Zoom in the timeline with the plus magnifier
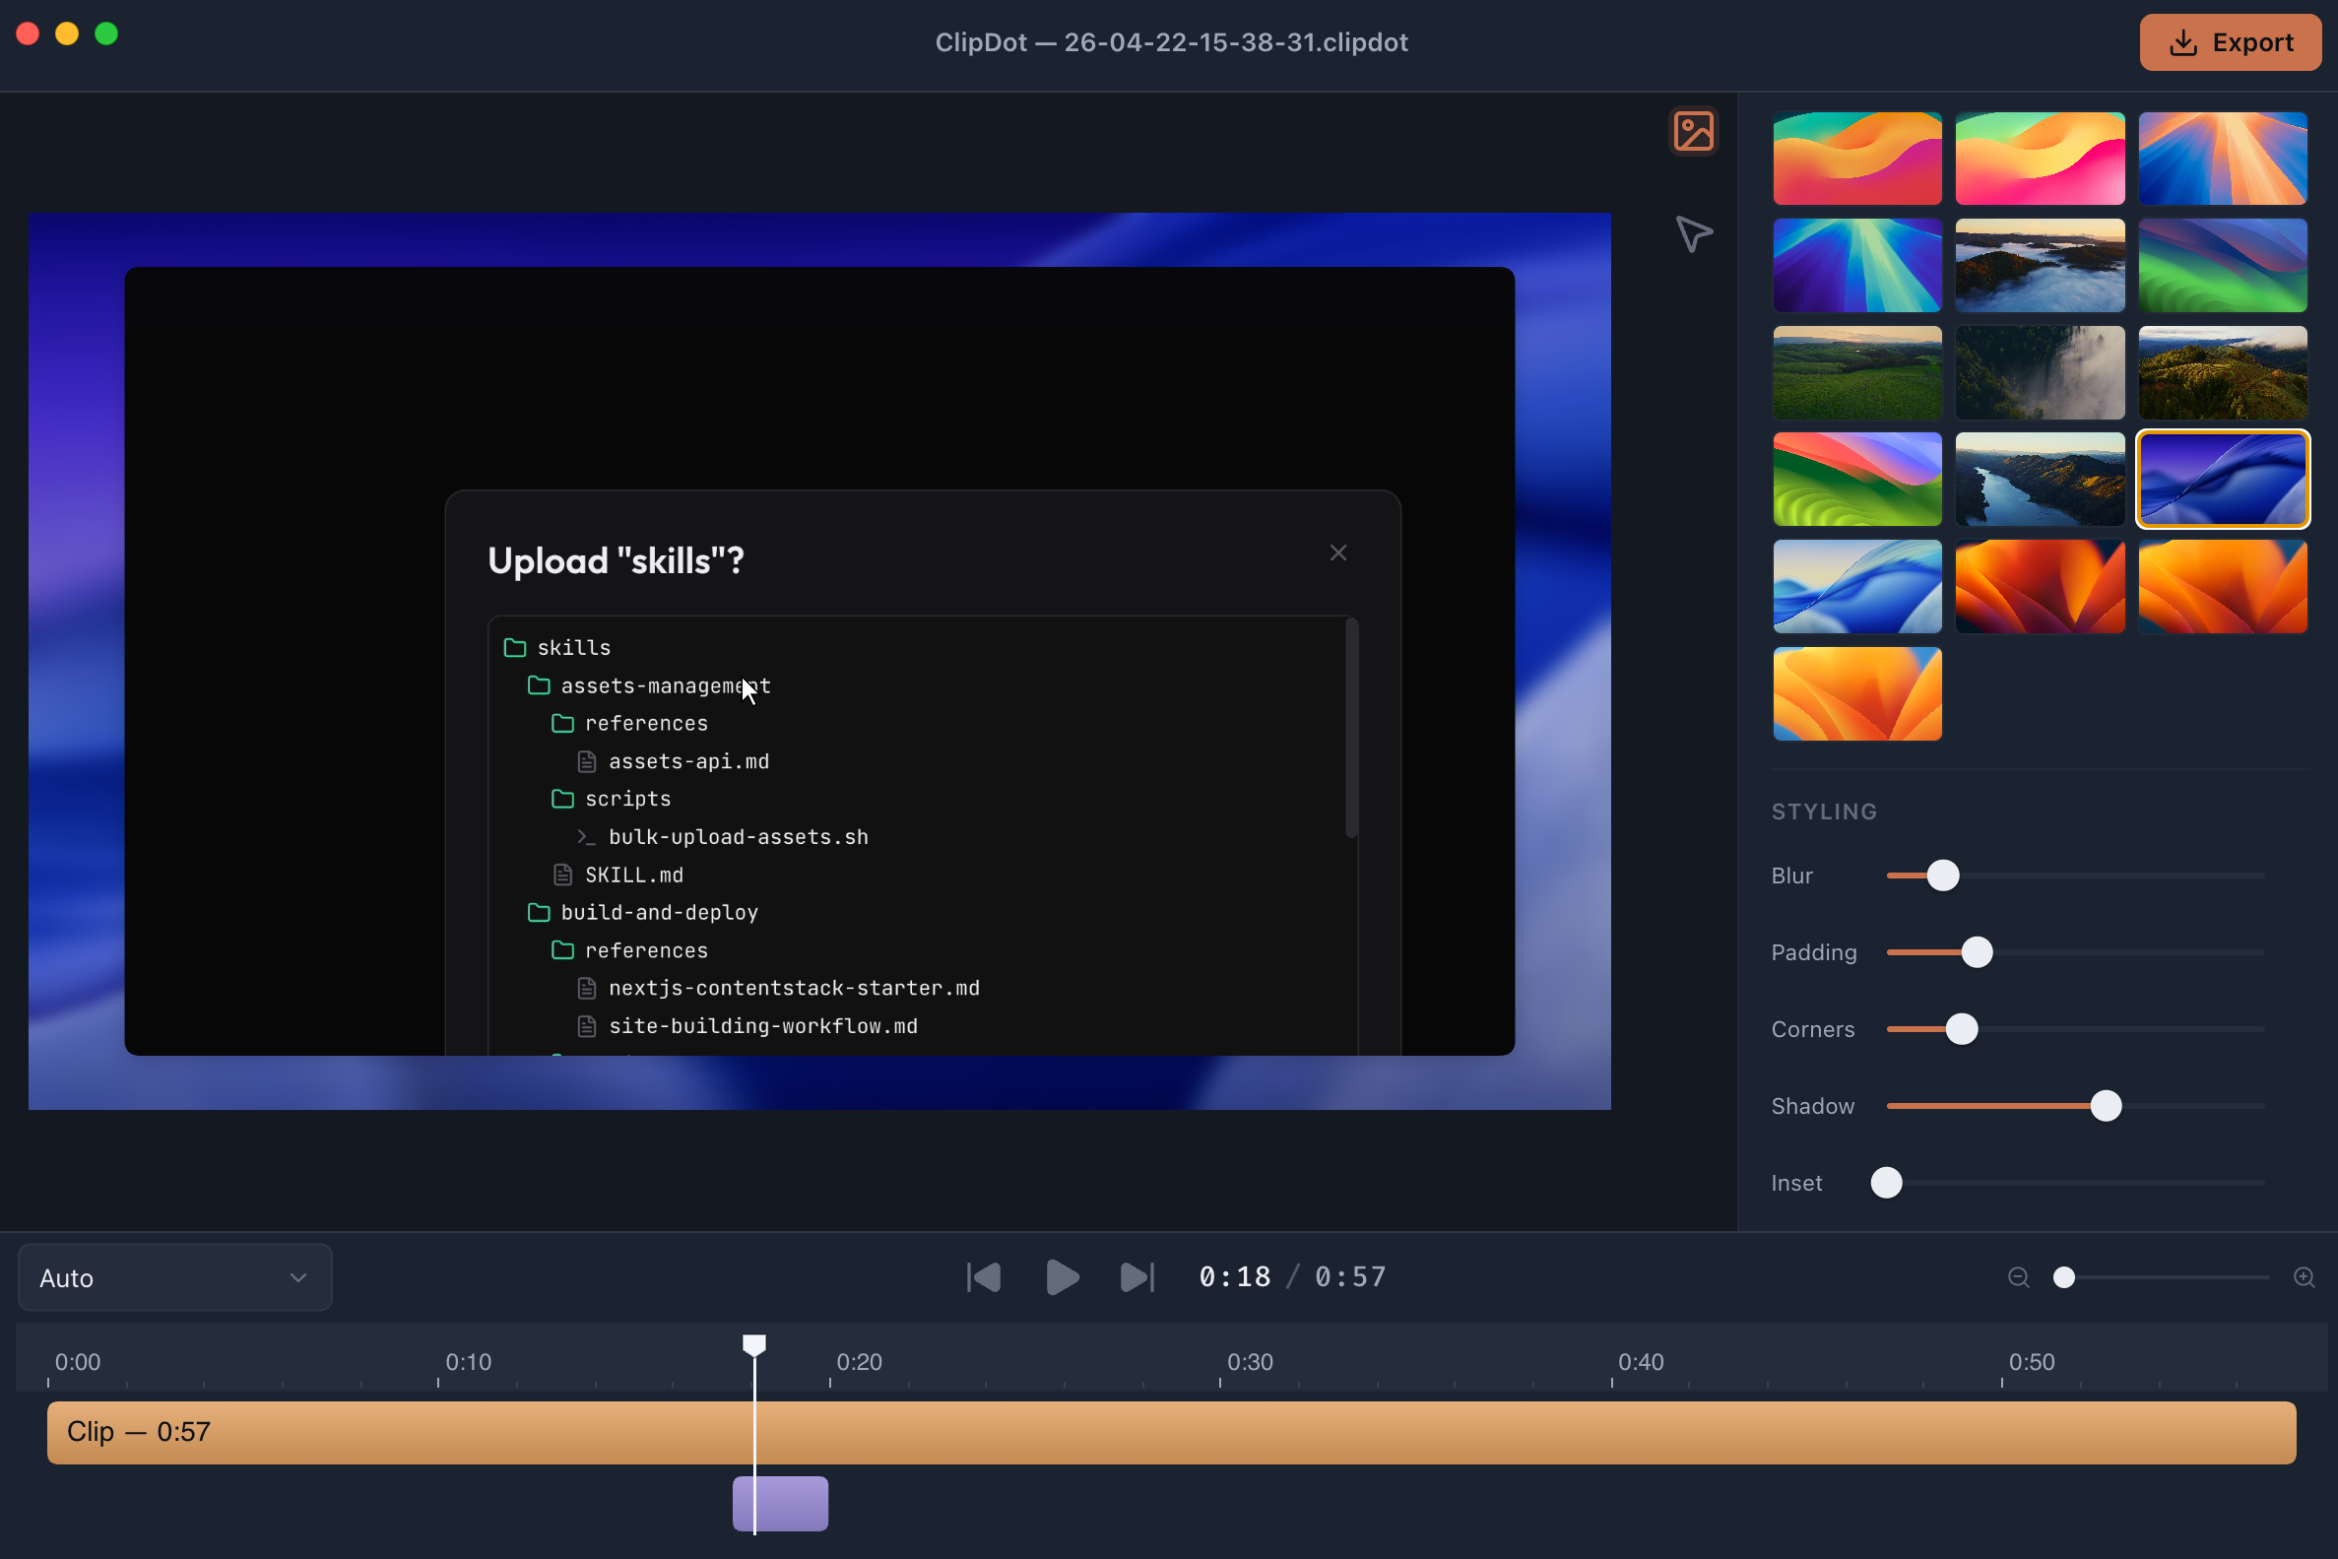The image size is (2338, 1559). (x=2305, y=1277)
